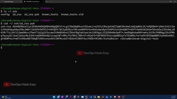Viewport: 177px width, 99px height.
Task: Select the MINGW64 Git Bash tab
Action: (x=34, y=2)
